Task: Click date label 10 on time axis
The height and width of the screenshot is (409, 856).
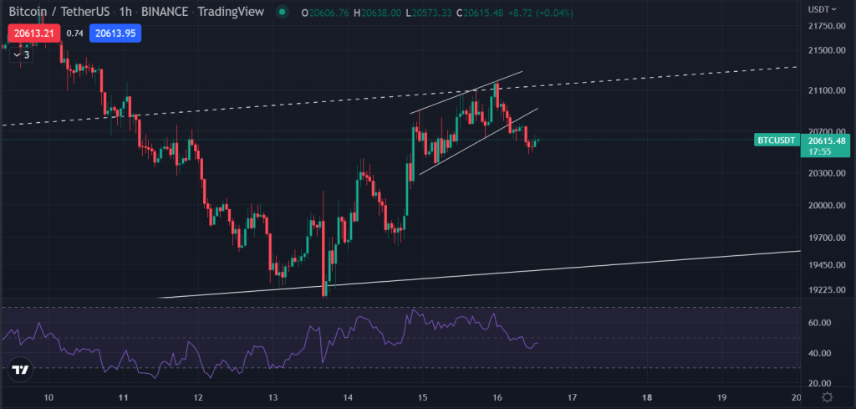Action: click(48, 397)
